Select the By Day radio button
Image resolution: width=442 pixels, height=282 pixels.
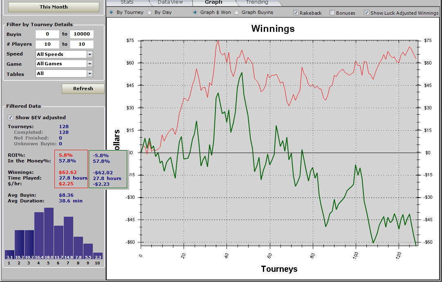point(149,12)
